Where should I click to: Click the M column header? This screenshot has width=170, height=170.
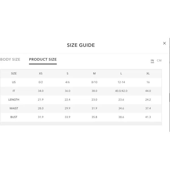pos(94,73)
